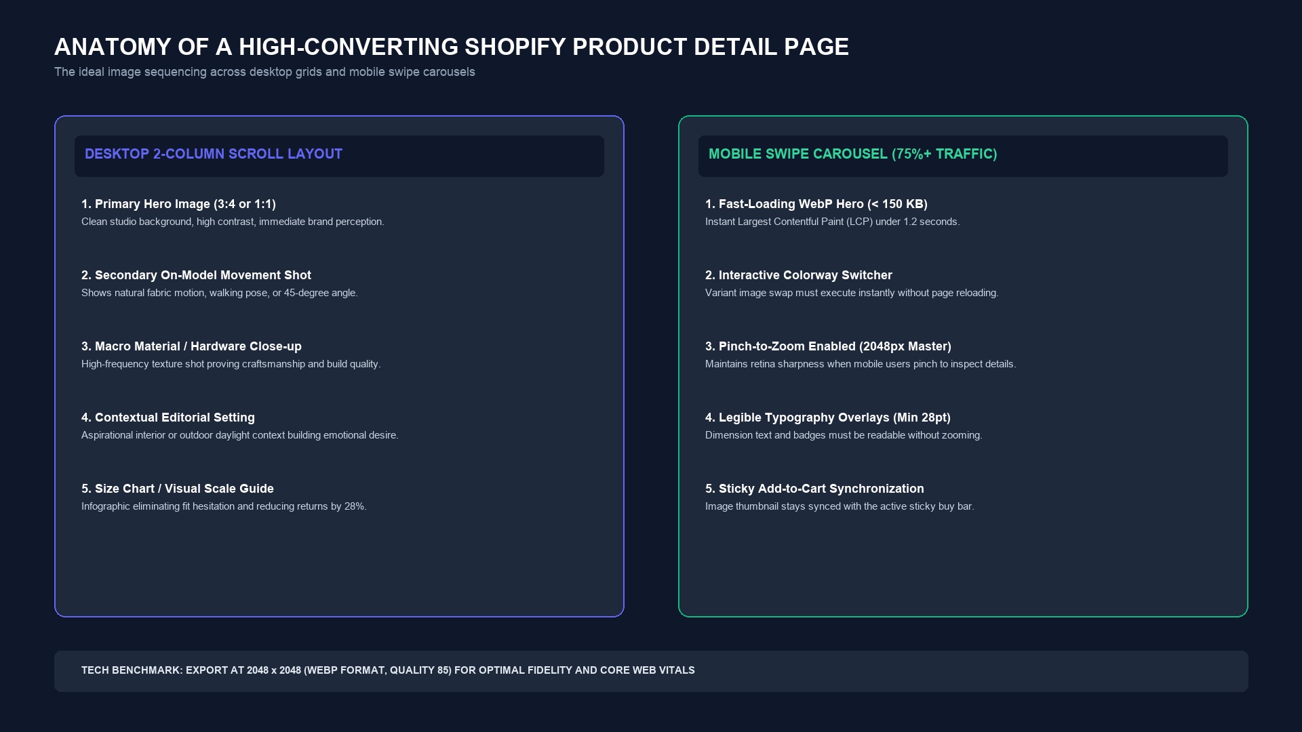
Task: Click 'Clean studio background, high contrast' description
Action: 233,222
